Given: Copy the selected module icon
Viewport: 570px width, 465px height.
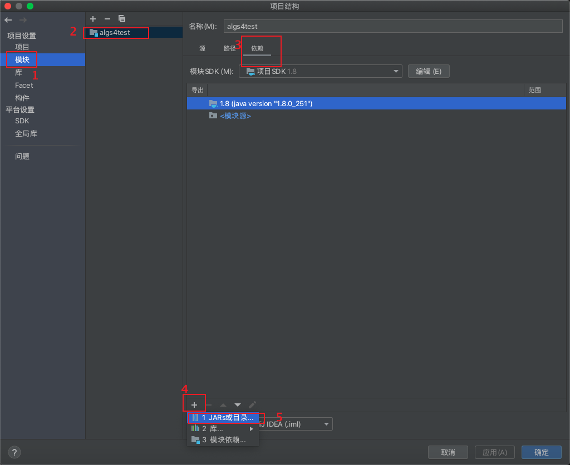Looking at the screenshot, I should pyautogui.click(x=122, y=19).
